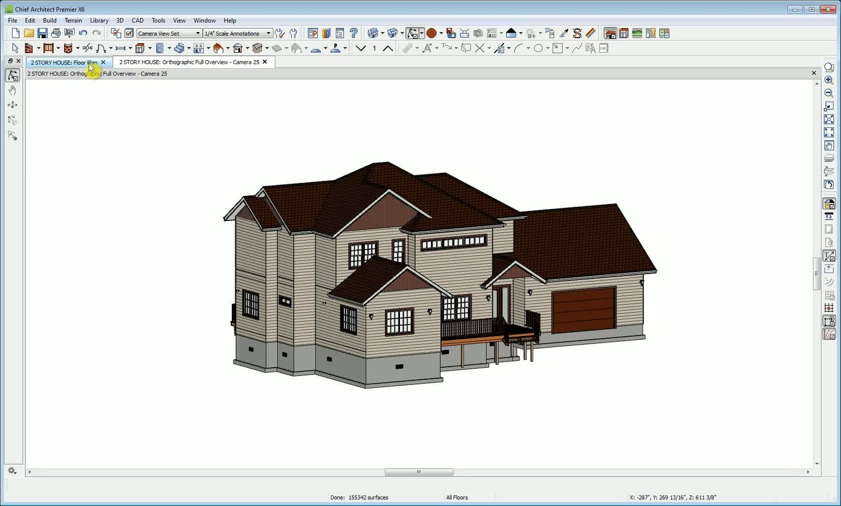Click the Print icon

pyautogui.click(x=56, y=33)
